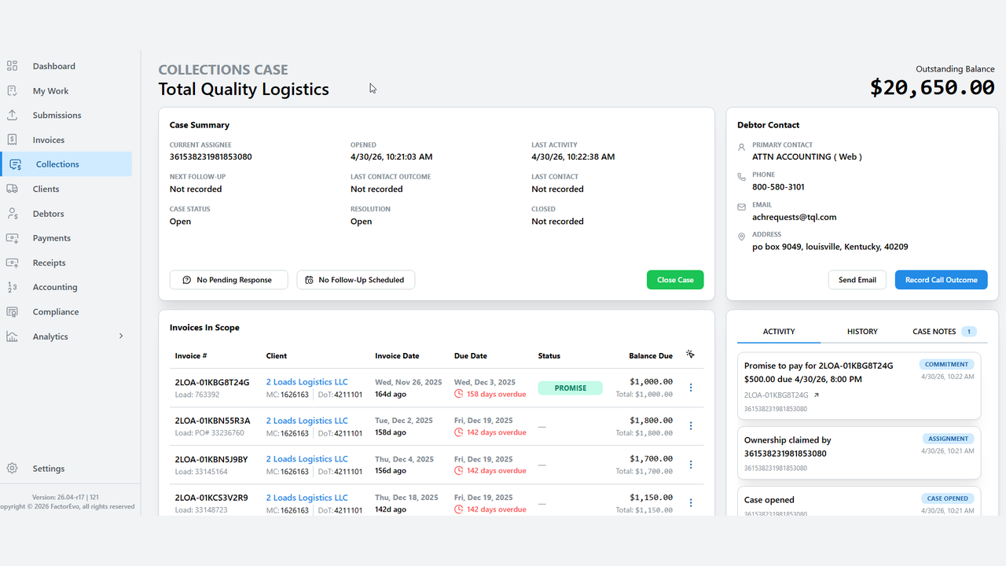1006x566 pixels.
Task: Click the COMMITMENT tag on promise activity
Action: (x=946, y=365)
